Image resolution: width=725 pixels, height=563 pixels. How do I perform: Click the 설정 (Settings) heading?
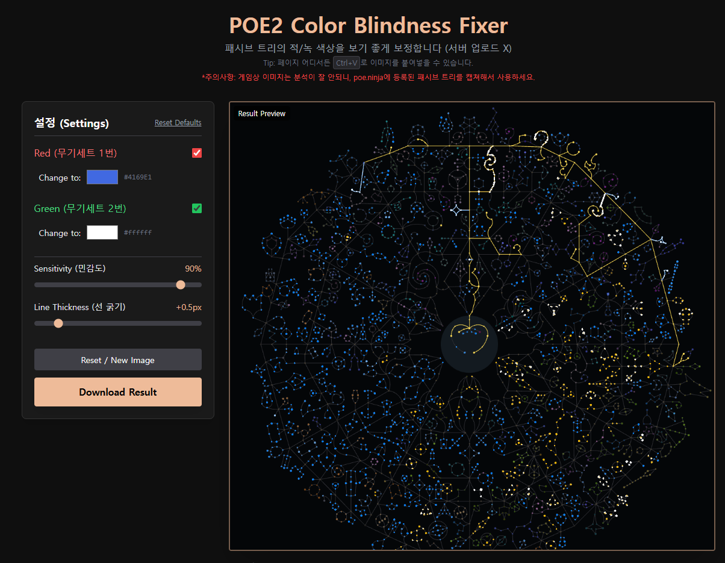[72, 123]
